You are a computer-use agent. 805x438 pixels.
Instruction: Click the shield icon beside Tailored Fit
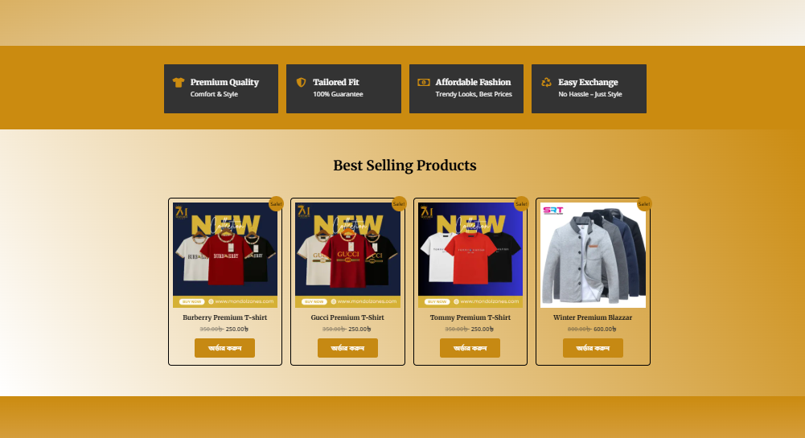302,82
